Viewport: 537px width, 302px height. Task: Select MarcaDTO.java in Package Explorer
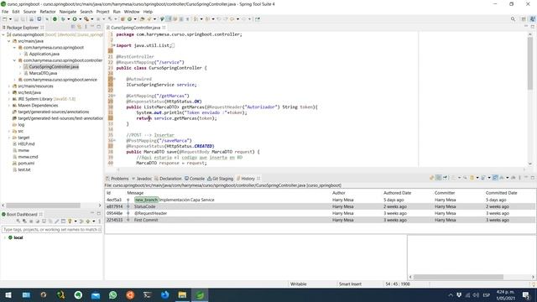(43, 73)
